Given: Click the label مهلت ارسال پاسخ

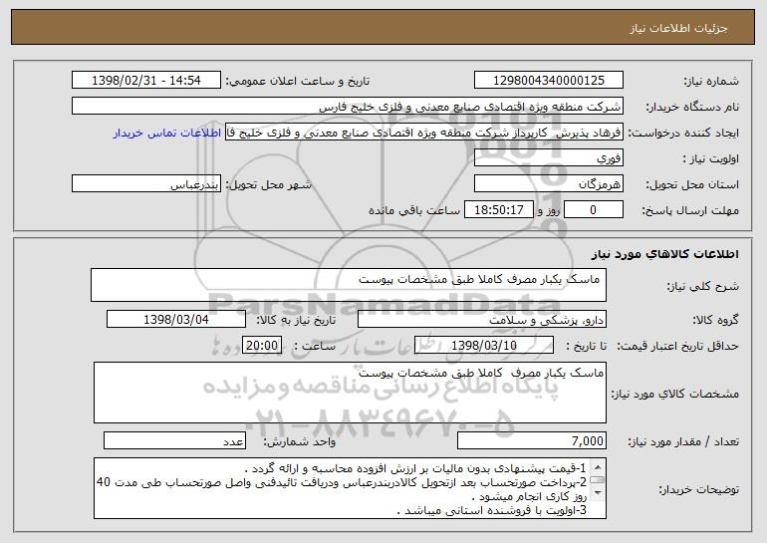Looking at the screenshot, I should 690,211.
